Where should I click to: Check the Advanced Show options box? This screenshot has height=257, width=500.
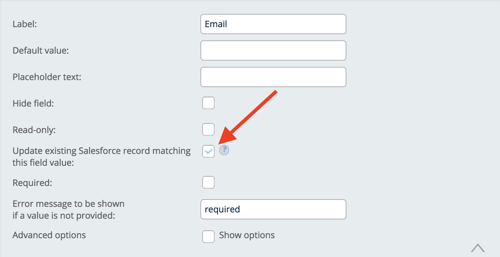click(x=208, y=236)
